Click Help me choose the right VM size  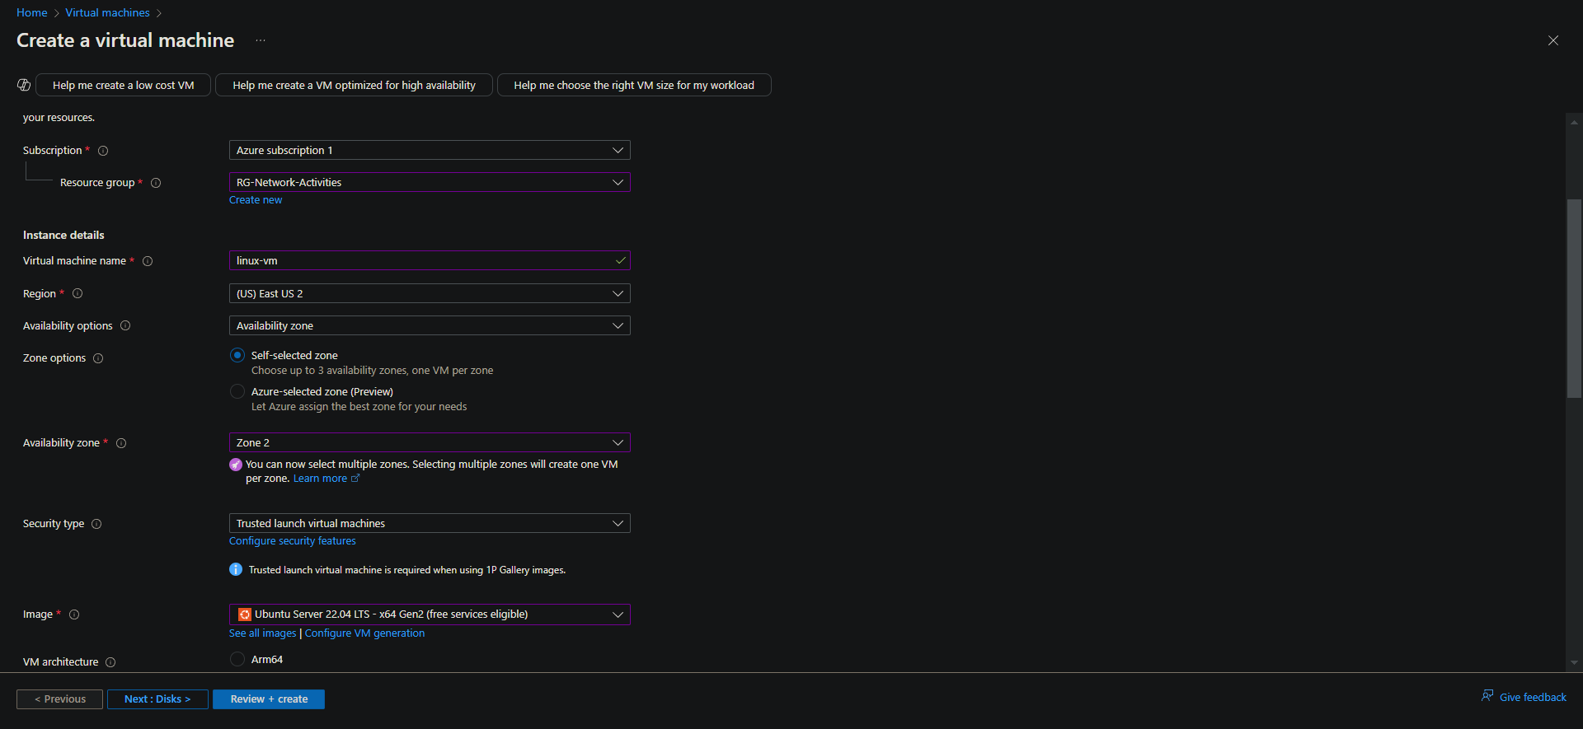click(x=634, y=85)
